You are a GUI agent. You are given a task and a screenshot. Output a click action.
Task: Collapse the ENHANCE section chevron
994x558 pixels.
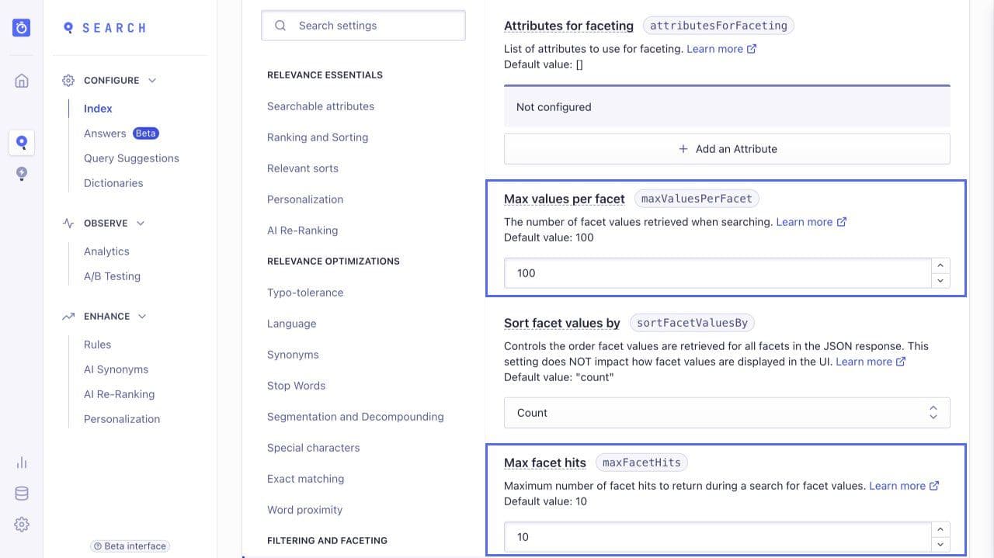coord(142,317)
